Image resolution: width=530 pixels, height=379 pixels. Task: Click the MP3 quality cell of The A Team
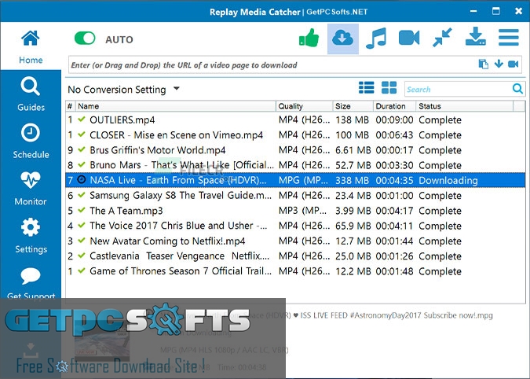pyautogui.click(x=303, y=211)
